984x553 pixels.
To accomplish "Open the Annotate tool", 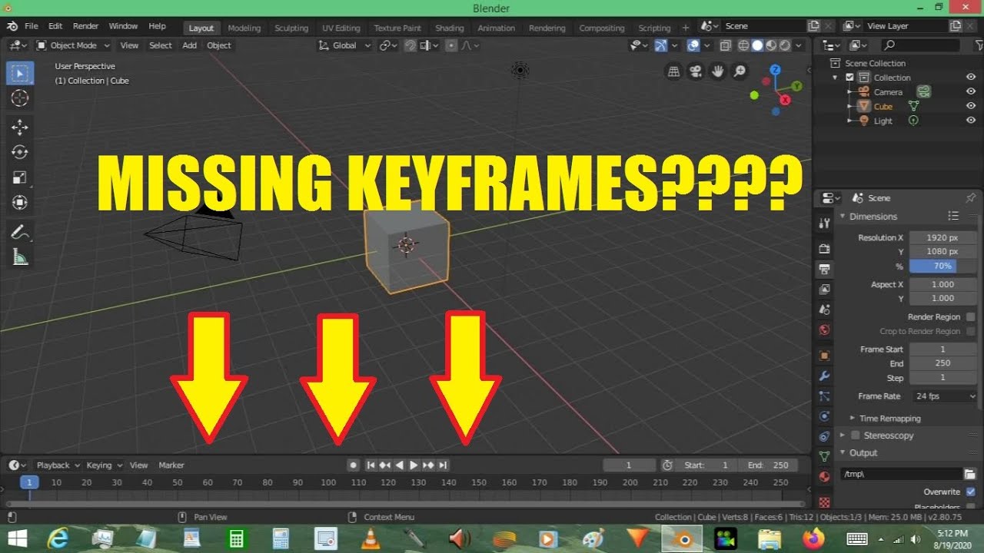I will [x=20, y=231].
